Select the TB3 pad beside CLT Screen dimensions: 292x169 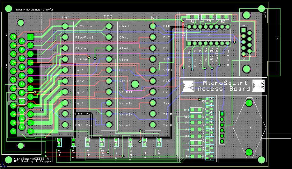click(153, 37)
